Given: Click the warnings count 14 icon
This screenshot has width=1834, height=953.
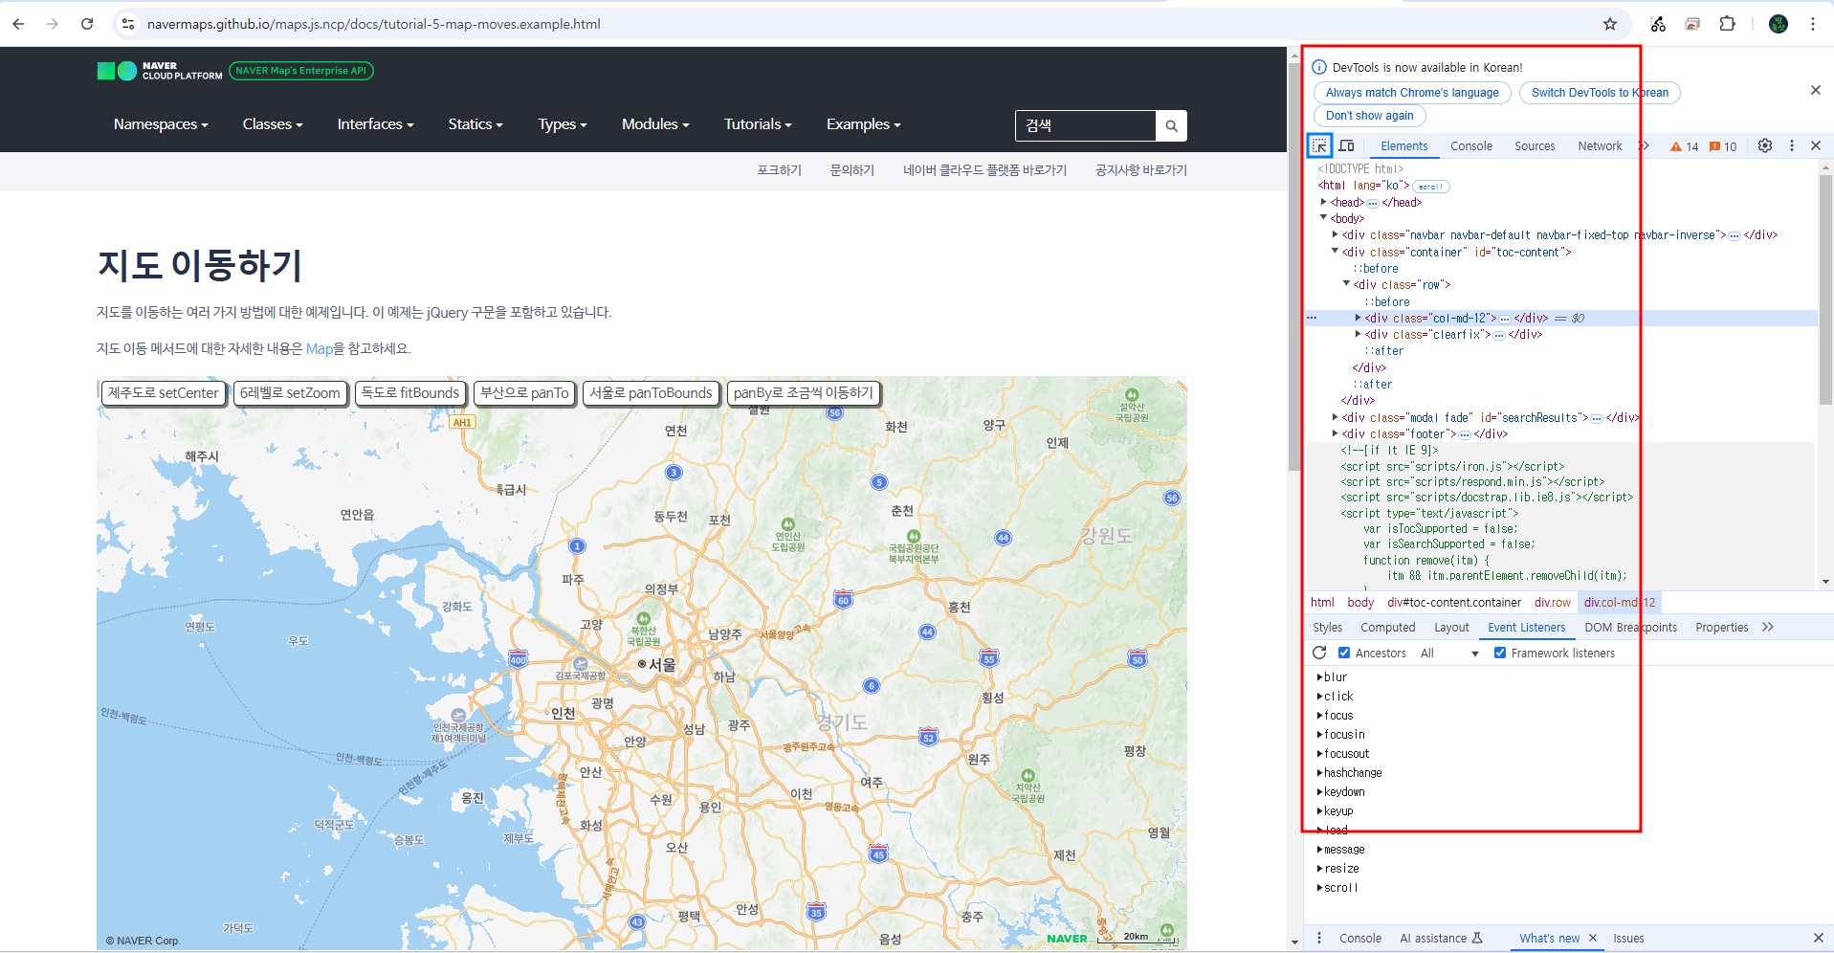Looking at the screenshot, I should tap(1684, 146).
